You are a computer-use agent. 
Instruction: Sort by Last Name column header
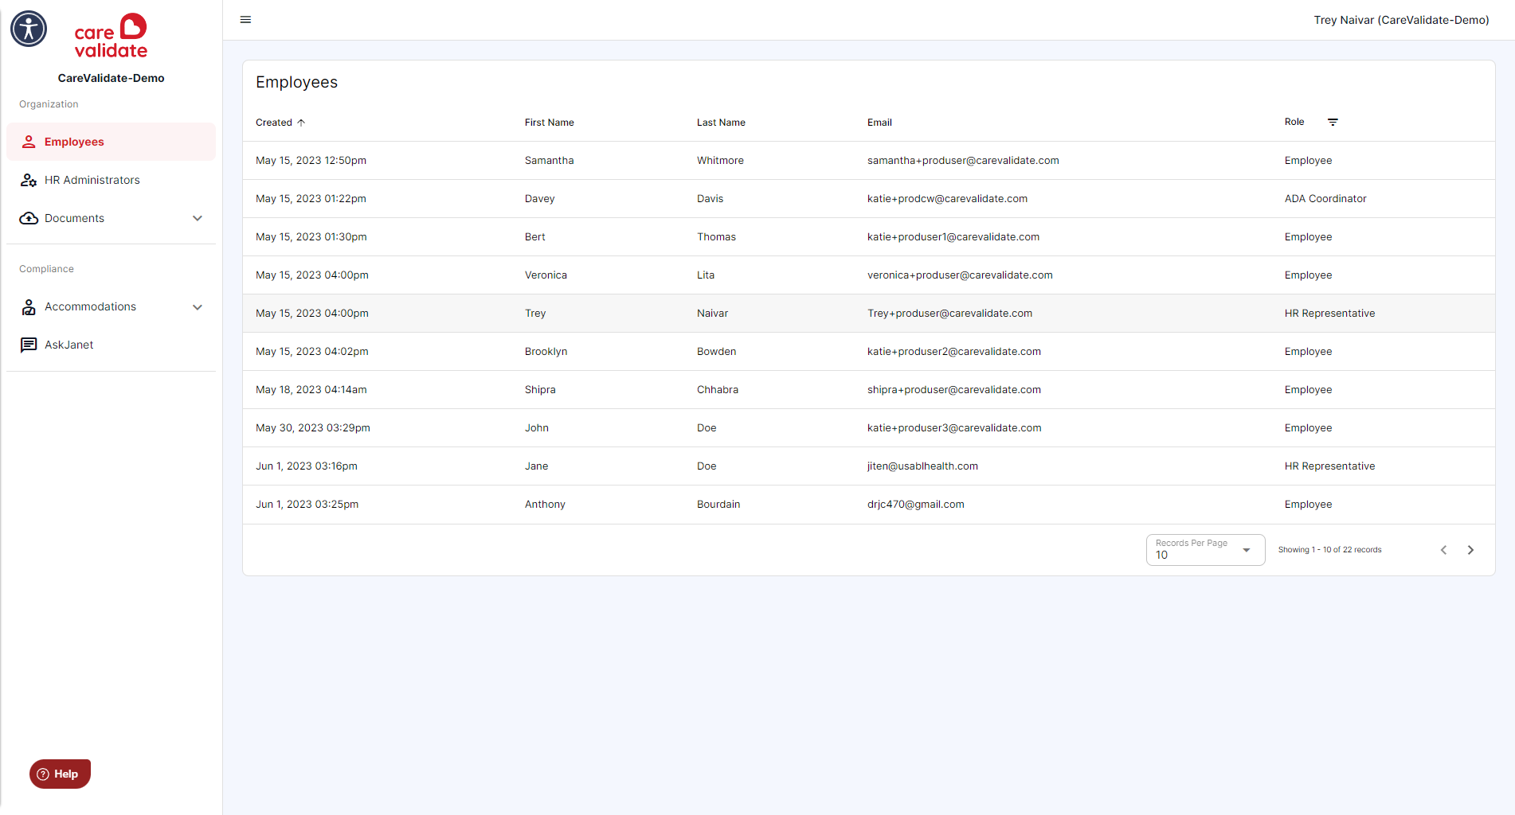[721, 123]
